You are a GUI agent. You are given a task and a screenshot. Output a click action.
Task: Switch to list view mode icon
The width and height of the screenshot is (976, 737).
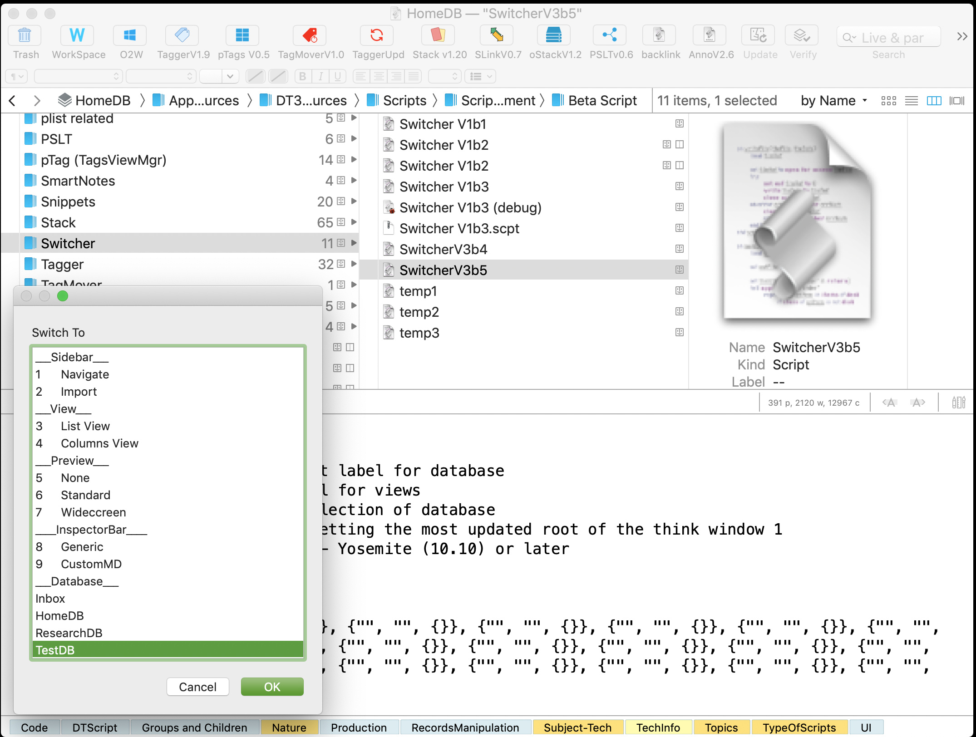(911, 101)
